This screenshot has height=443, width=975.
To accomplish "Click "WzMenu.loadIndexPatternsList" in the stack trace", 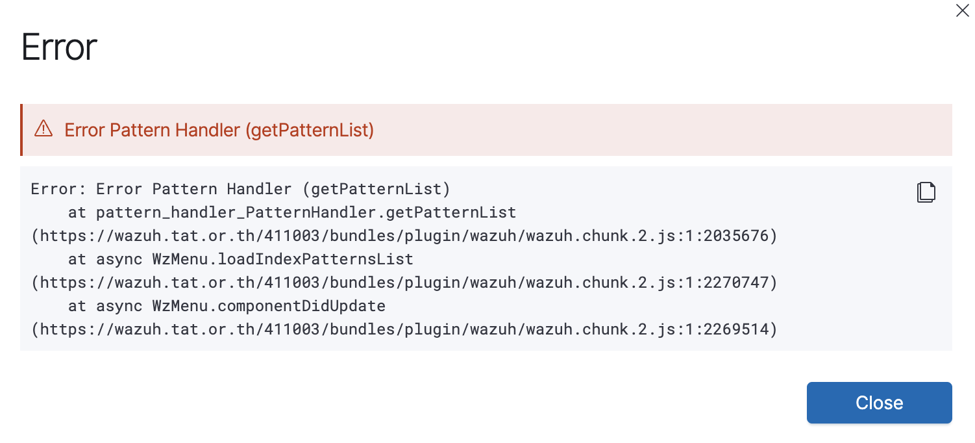I will (x=282, y=259).
